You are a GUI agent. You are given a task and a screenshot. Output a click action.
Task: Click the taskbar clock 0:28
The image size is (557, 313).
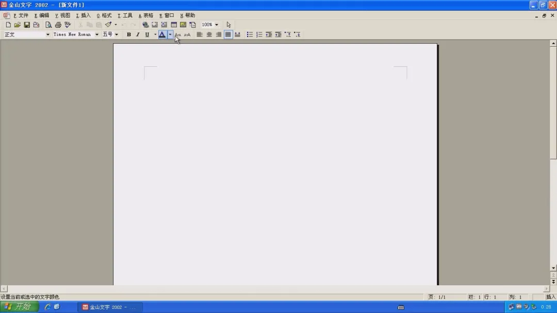click(546, 307)
